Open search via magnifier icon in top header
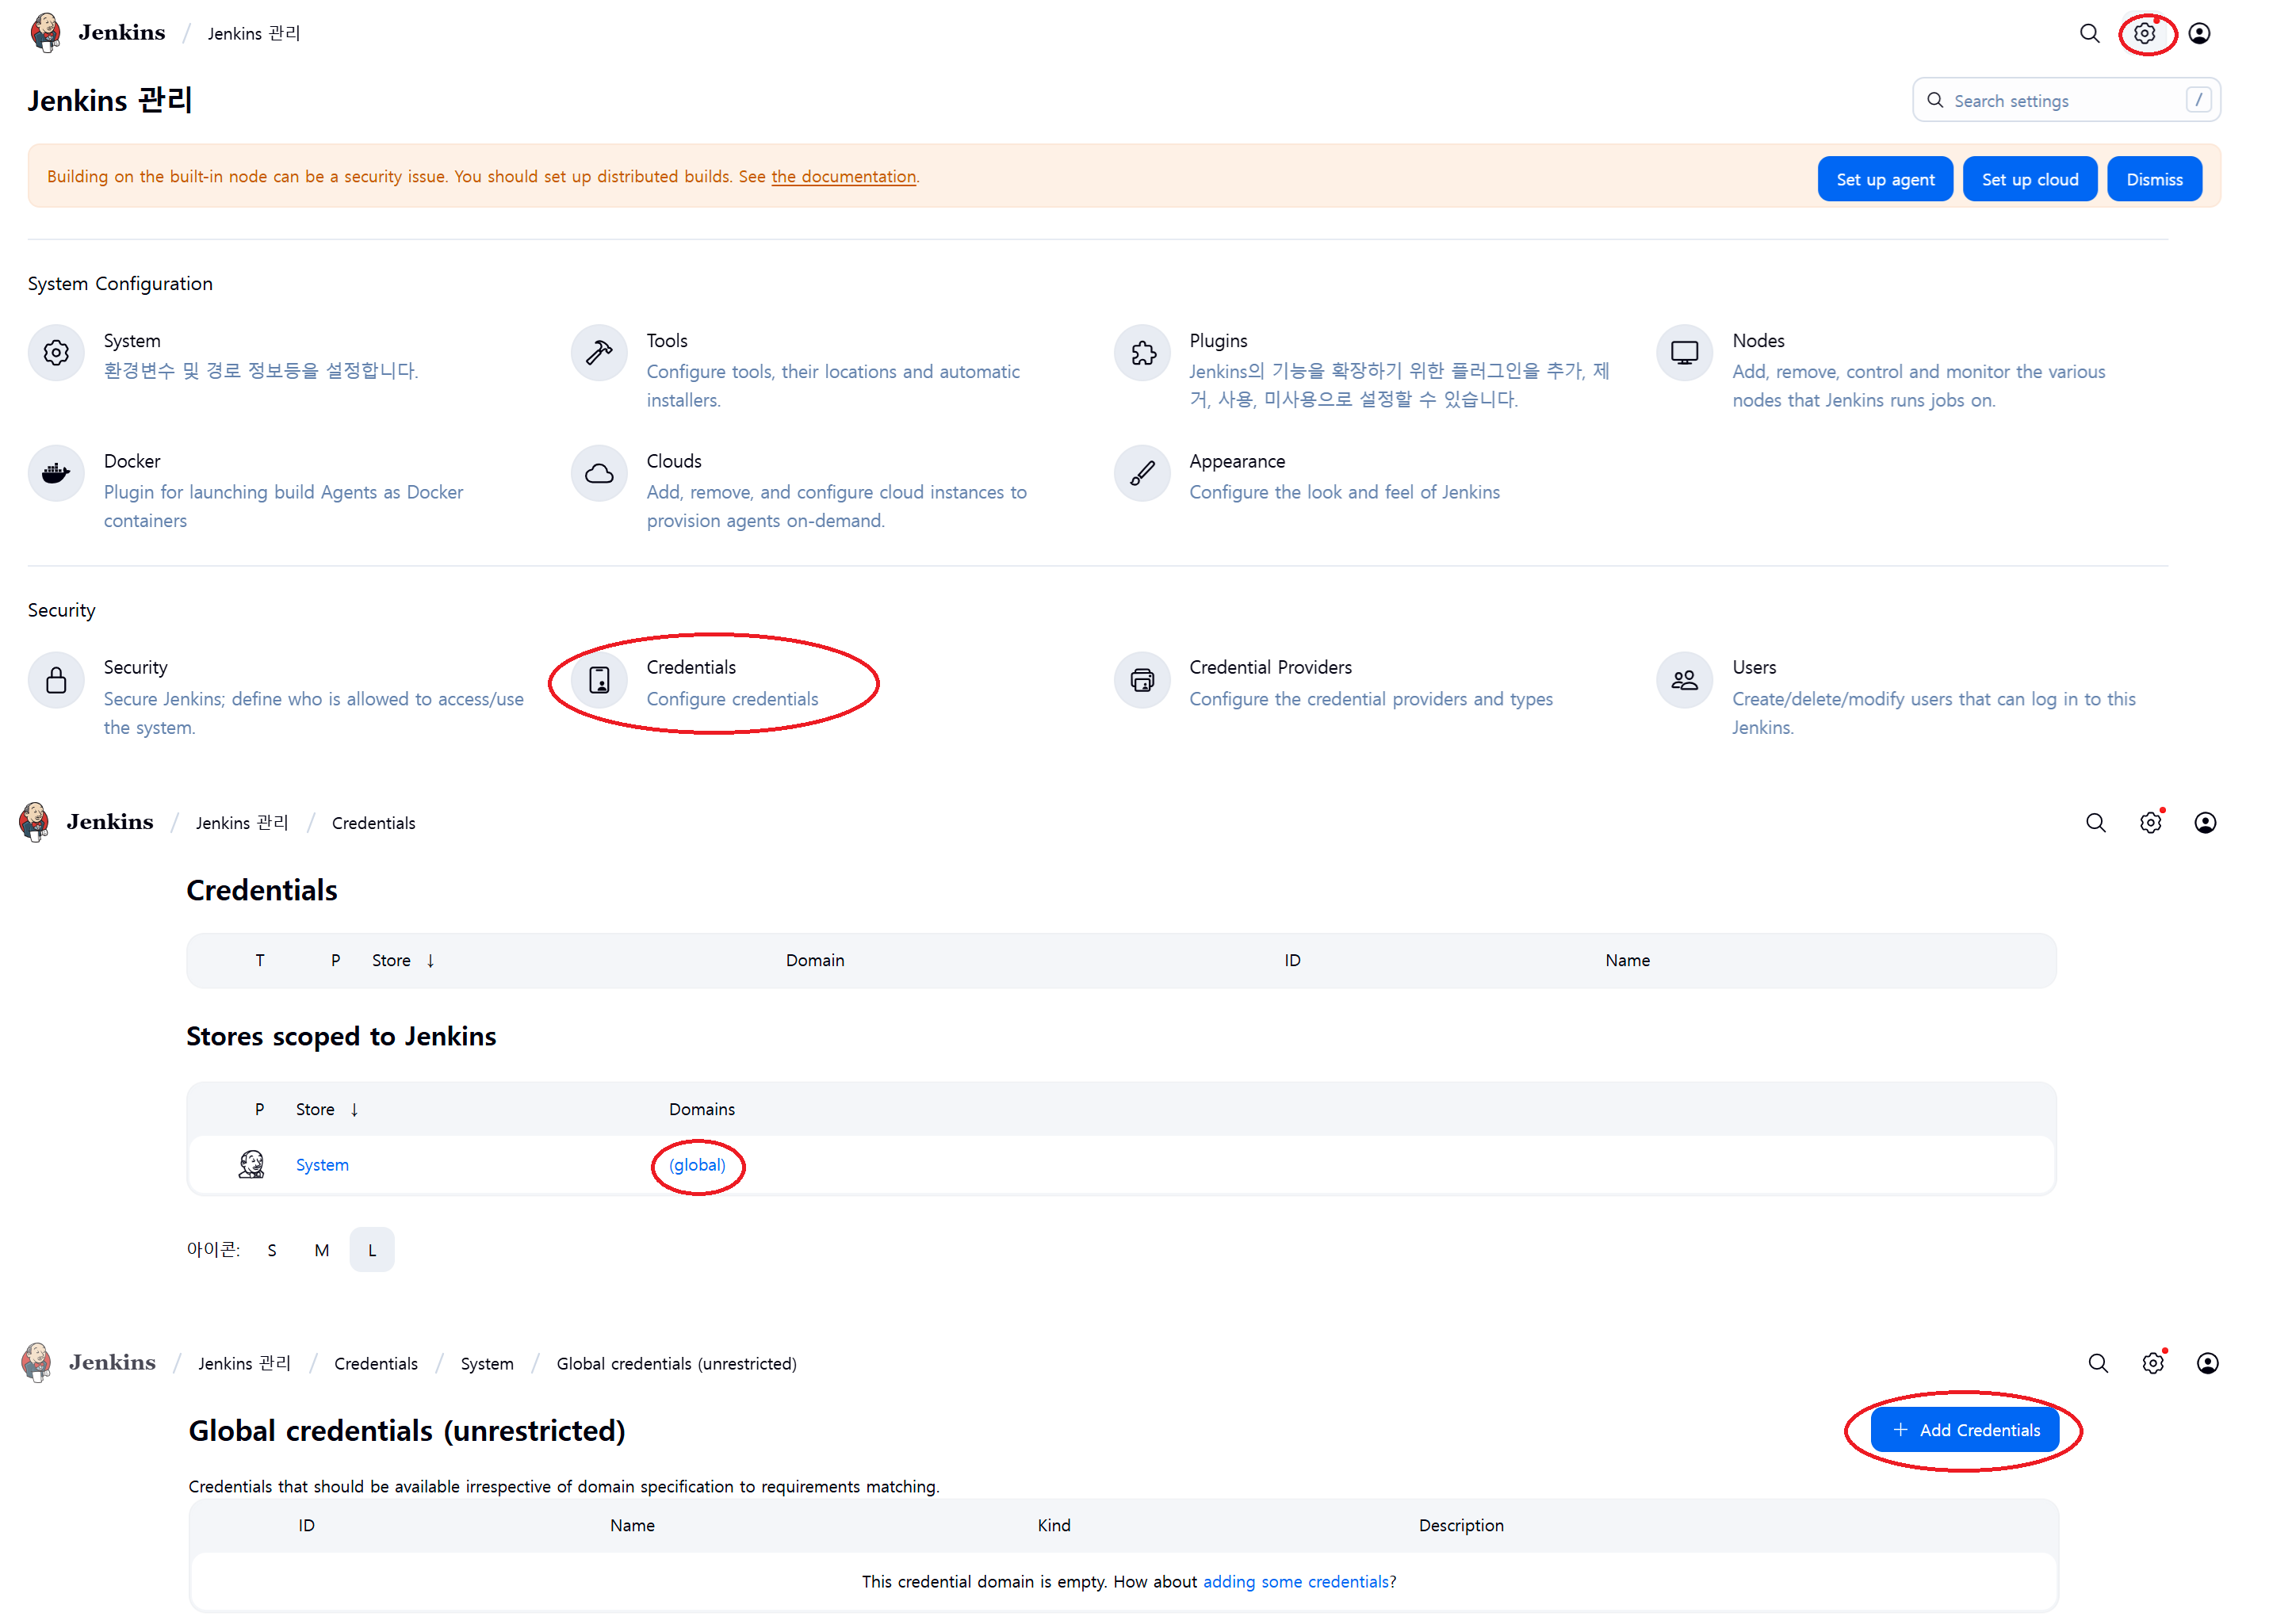Viewport: 2269px width, 1624px height. pos(2089,33)
